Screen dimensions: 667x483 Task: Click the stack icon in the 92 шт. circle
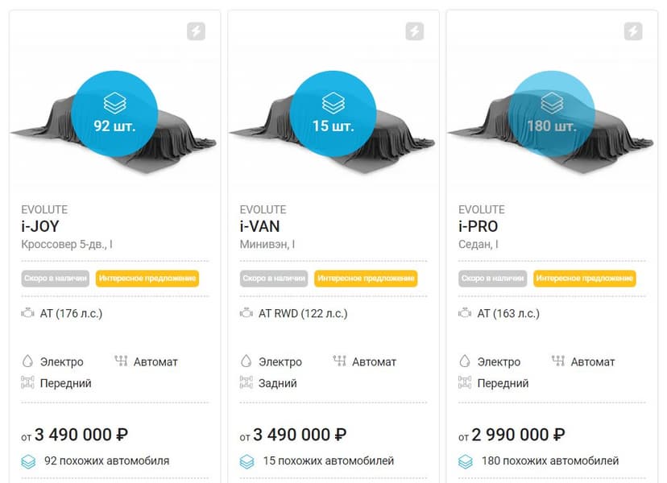pyautogui.click(x=114, y=103)
